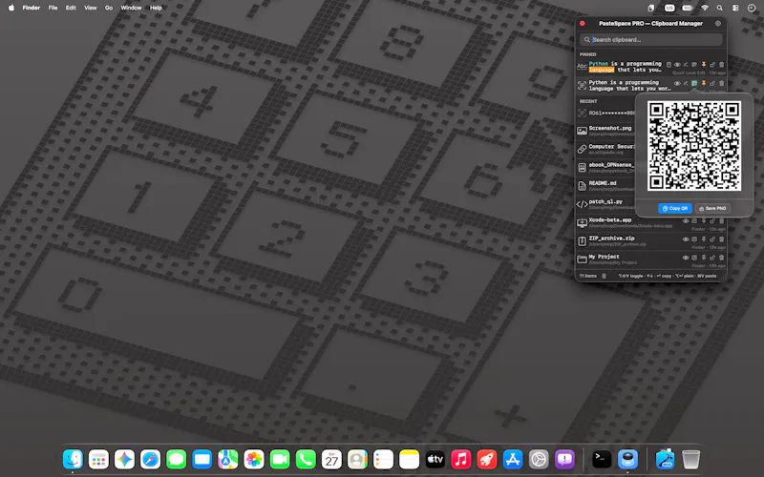
Task: Toggle Quick Look eye on Xcode-beta.app
Action: click(x=686, y=221)
